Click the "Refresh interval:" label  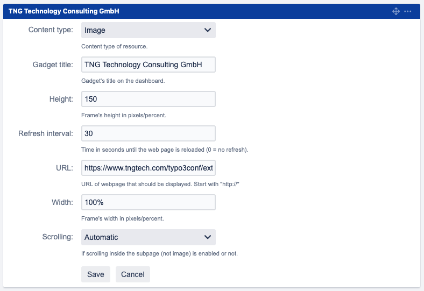(46, 133)
